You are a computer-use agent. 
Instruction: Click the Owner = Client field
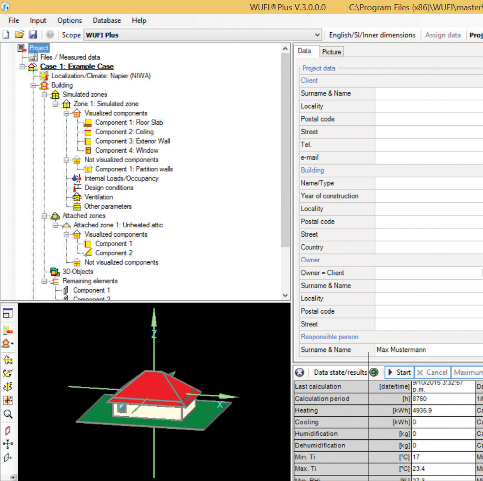(x=429, y=273)
